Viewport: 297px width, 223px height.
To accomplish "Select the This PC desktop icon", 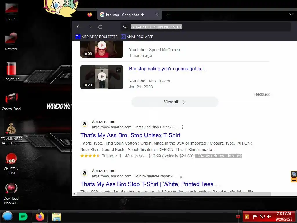I will click(x=11, y=11).
